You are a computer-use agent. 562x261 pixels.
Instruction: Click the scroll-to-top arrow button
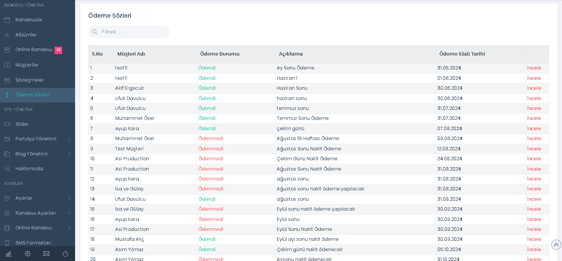556,244
